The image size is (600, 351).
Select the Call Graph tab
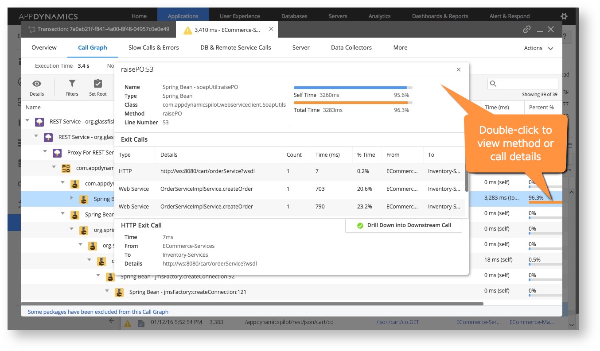[x=93, y=47]
